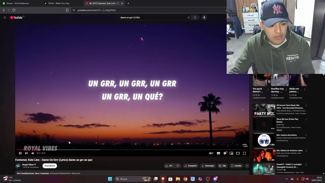The width and height of the screenshot is (325, 183).
Task: Open Discord from taskbar
Action: click(215, 179)
